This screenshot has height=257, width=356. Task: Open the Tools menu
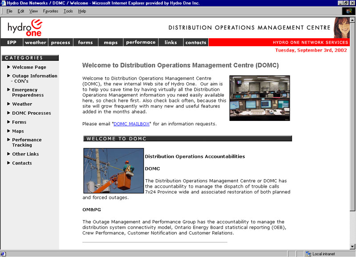pos(68,11)
